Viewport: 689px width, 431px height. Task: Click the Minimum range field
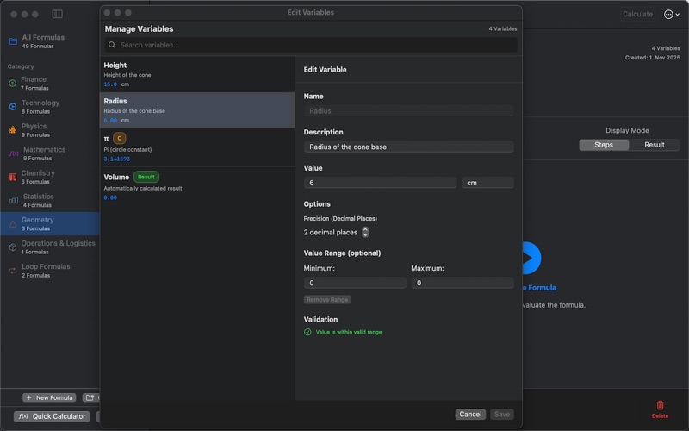pyautogui.click(x=355, y=283)
